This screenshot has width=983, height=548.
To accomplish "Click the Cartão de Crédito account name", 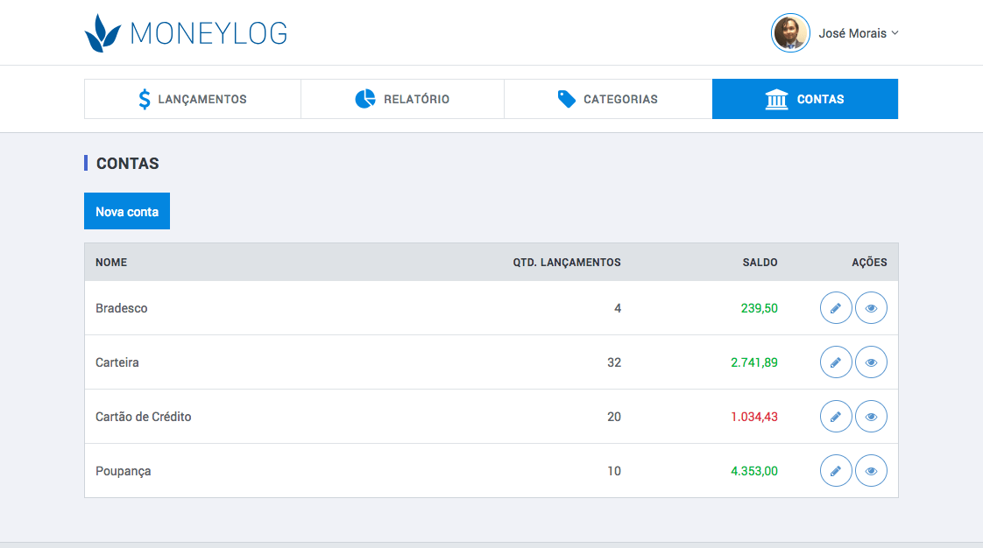I will pos(144,417).
